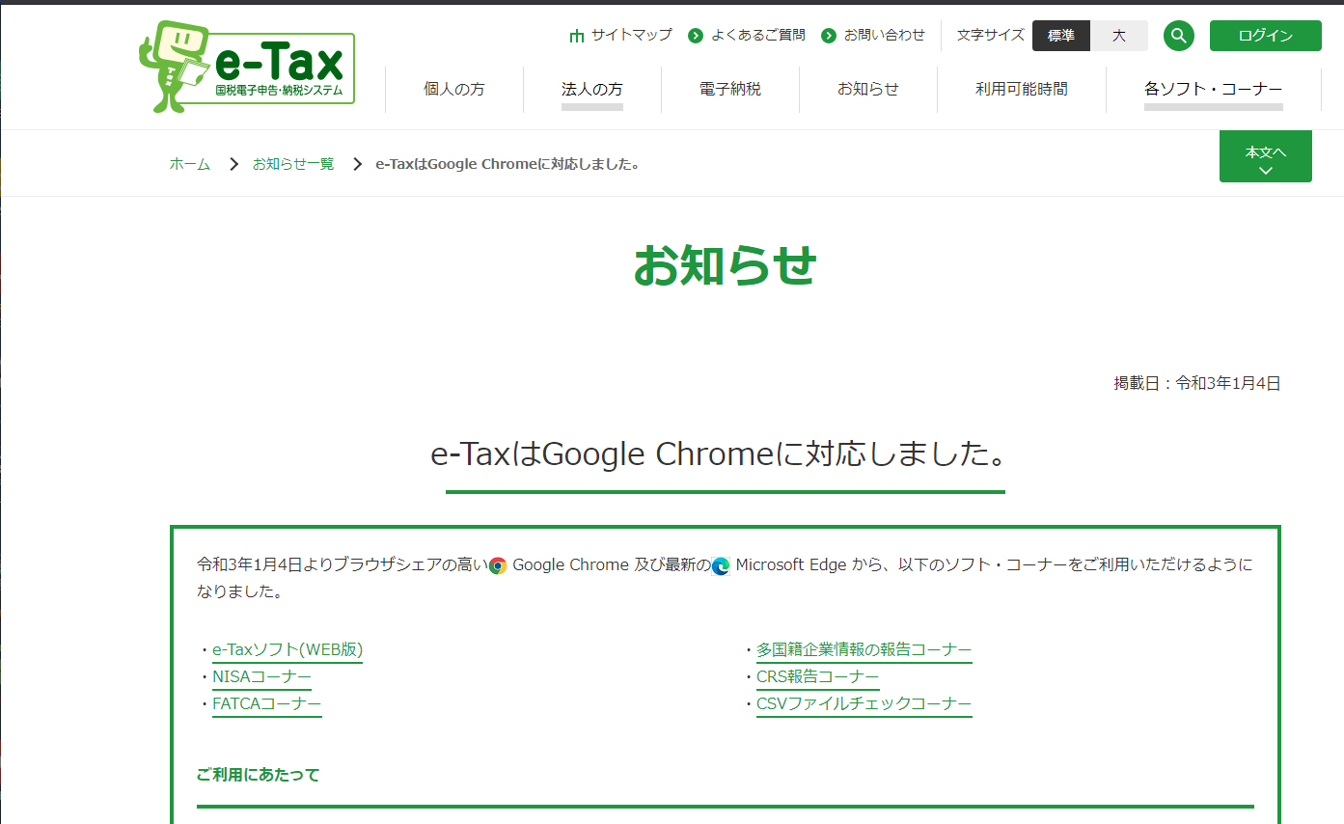This screenshot has height=824, width=1344.
Task: Go to ホーム breadcrumb
Action: 190,164
